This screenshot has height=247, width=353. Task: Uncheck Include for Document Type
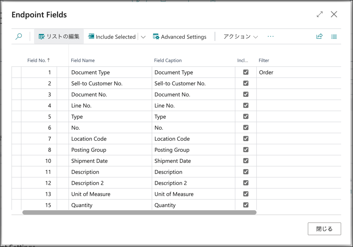pyautogui.click(x=246, y=72)
